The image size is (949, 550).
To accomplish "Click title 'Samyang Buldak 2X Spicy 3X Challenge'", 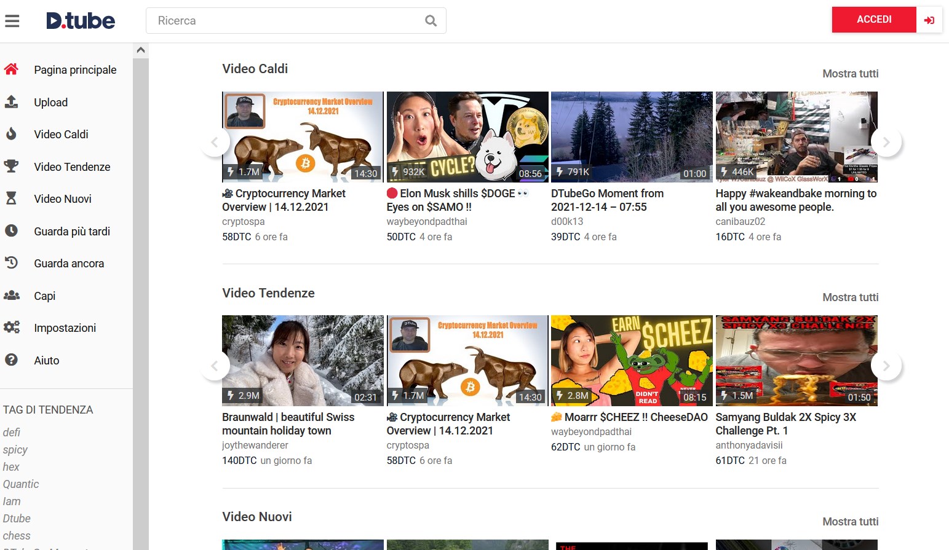I will [785, 424].
